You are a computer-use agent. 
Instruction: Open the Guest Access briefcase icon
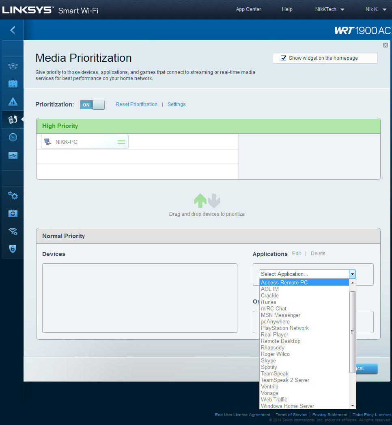tap(13, 84)
